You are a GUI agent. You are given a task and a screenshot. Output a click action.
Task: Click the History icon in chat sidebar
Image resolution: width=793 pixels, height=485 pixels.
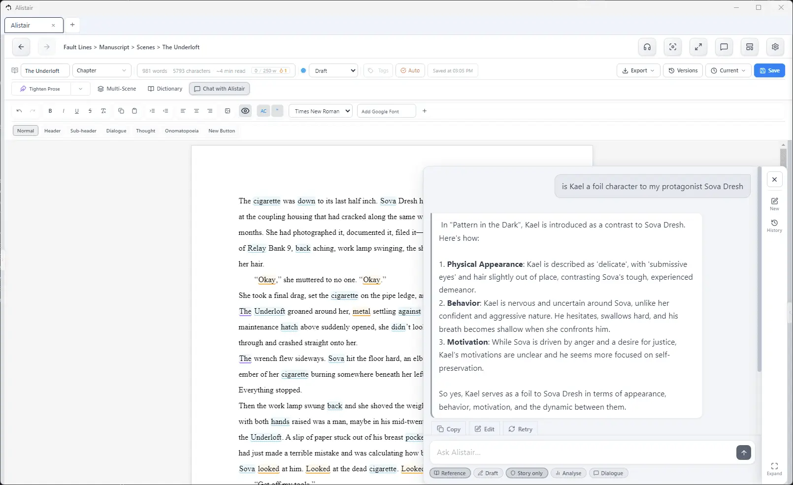click(x=774, y=226)
